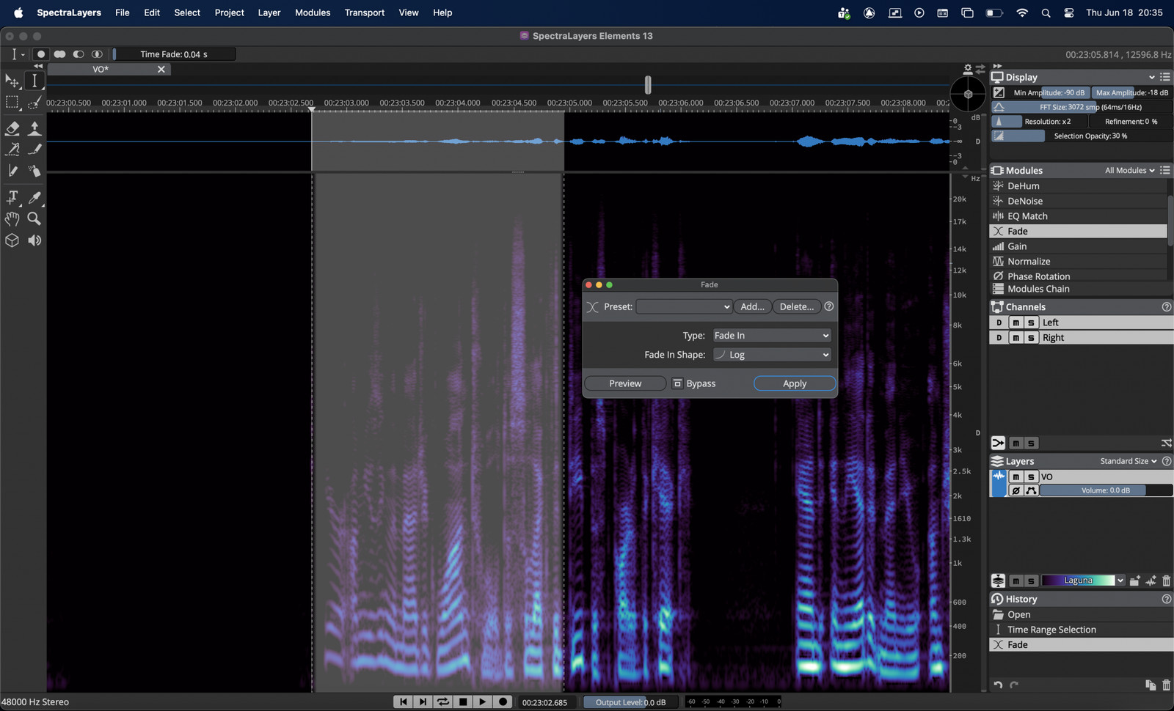1174x711 pixels.
Task: Select the Zoom magnifier tool
Action: 34,218
